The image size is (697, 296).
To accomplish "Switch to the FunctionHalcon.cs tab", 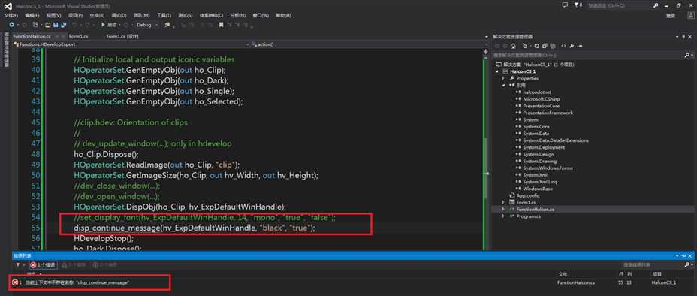I will pyautogui.click(x=32, y=37).
